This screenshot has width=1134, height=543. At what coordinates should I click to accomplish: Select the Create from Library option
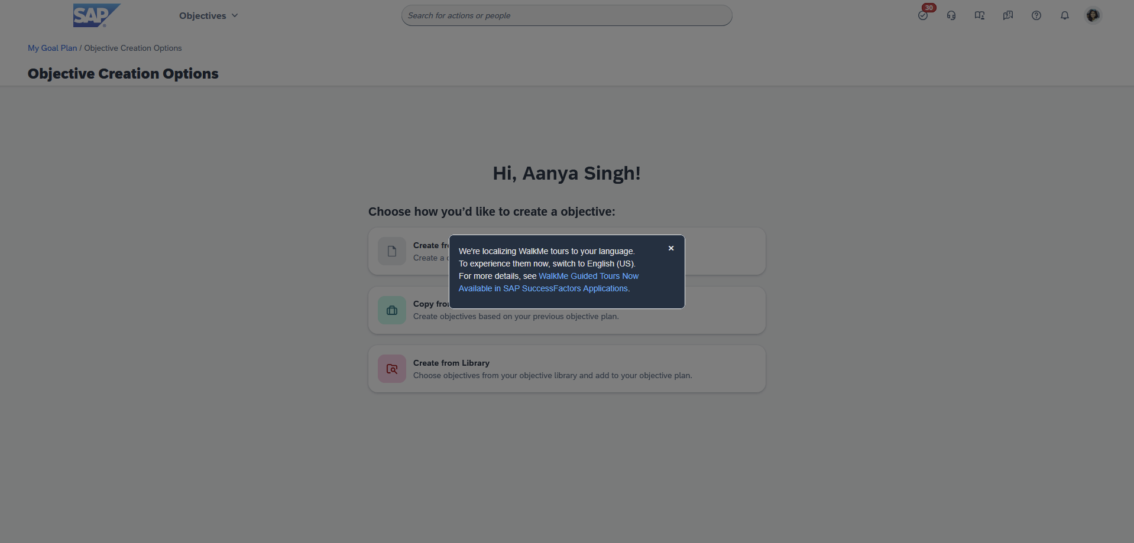[566, 369]
